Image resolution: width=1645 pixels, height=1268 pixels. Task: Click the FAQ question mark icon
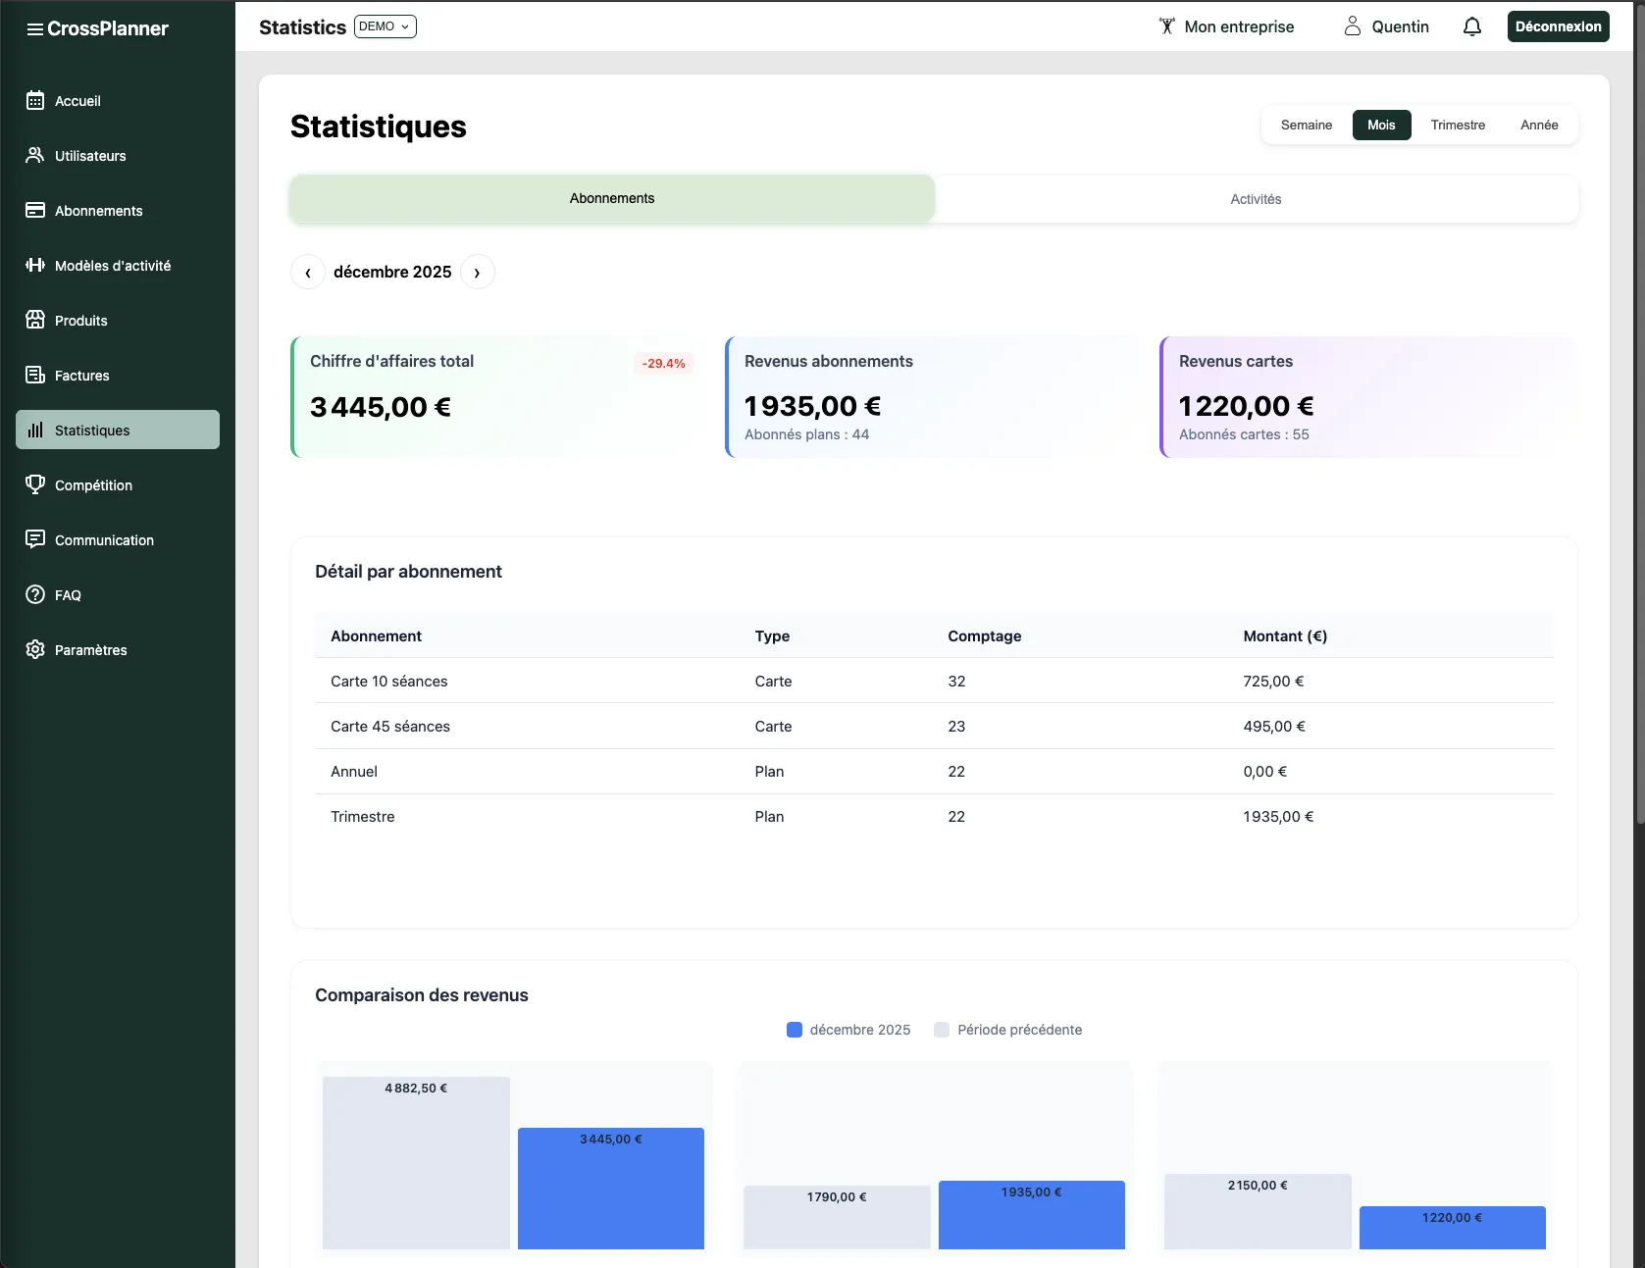pyautogui.click(x=35, y=594)
